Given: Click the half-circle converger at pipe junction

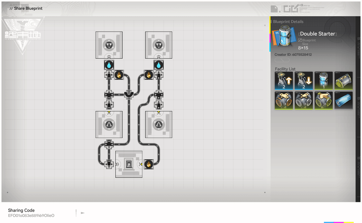Looking at the screenshot, I should (x=129, y=95).
